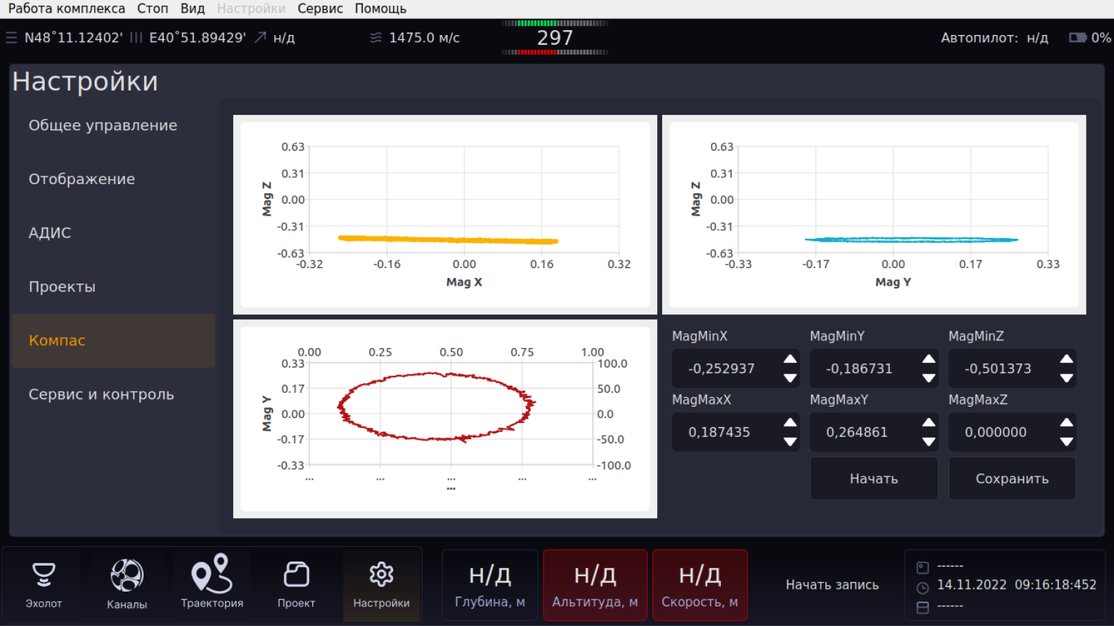Screen dimensions: 1114x626
Task: Click the Скорость, м indicator tile
Action: pyautogui.click(x=700, y=585)
